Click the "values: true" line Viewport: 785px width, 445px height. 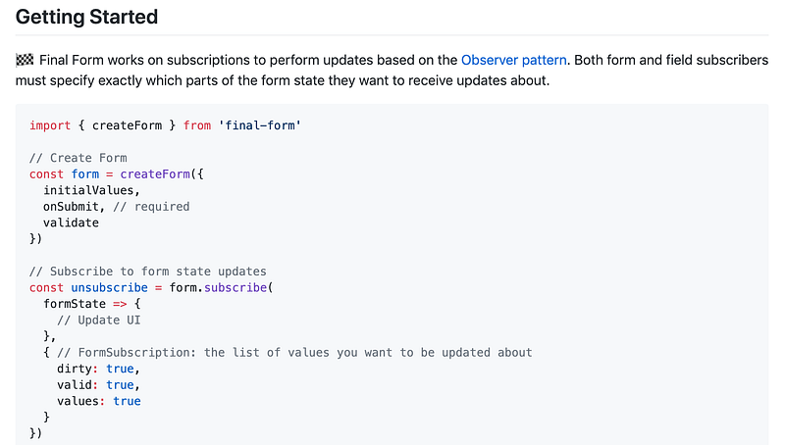click(x=98, y=401)
